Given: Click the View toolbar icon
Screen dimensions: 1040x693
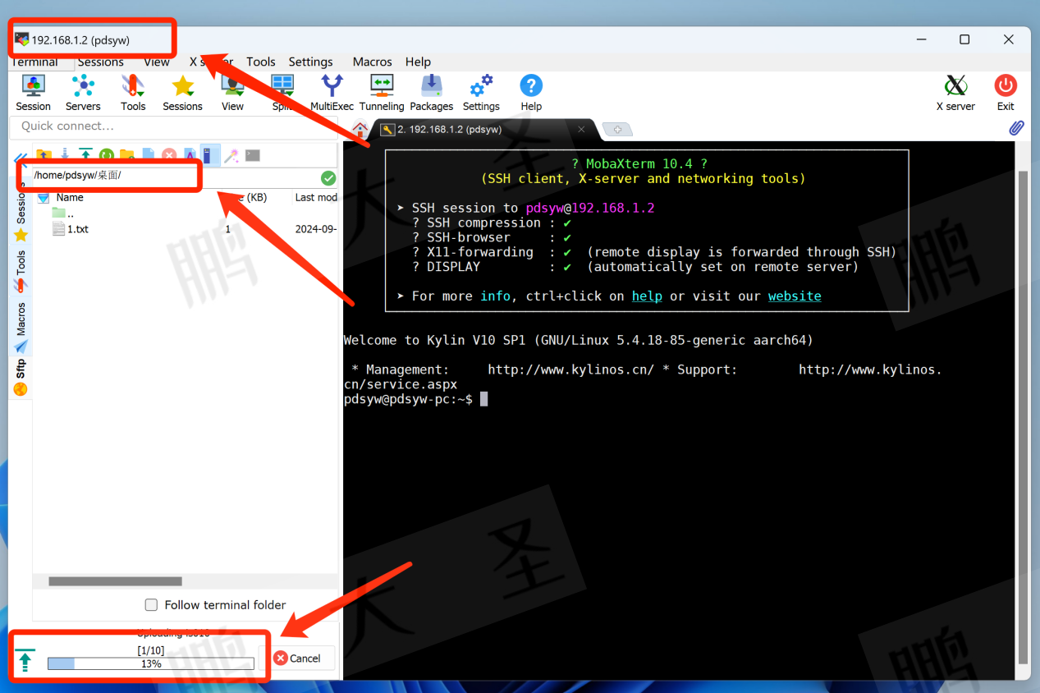Looking at the screenshot, I should [x=232, y=92].
